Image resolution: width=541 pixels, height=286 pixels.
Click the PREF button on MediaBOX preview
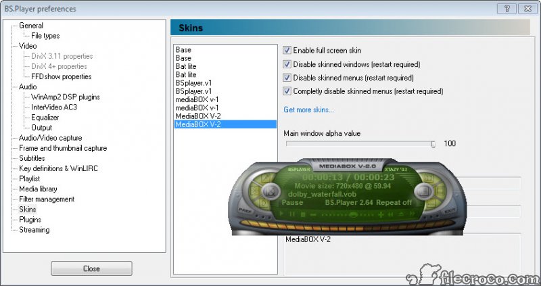pyautogui.click(x=244, y=210)
